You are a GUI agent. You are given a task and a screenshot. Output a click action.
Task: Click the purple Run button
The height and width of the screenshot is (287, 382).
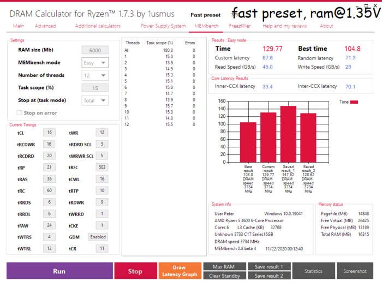59,271
